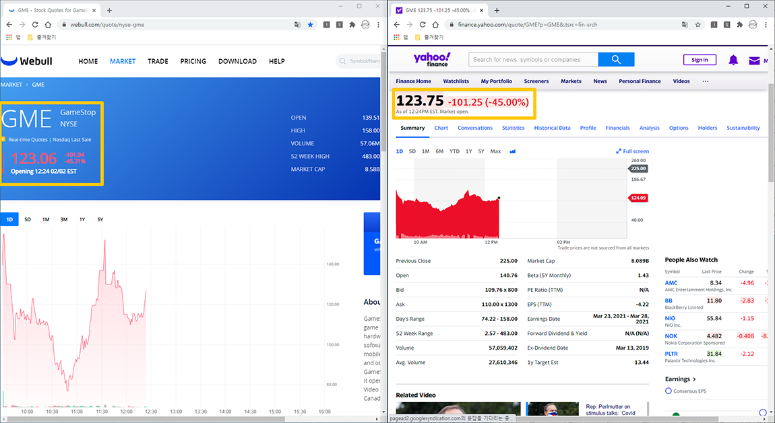
Task: Open NOK ticker in People Also Watch
Action: [x=671, y=336]
